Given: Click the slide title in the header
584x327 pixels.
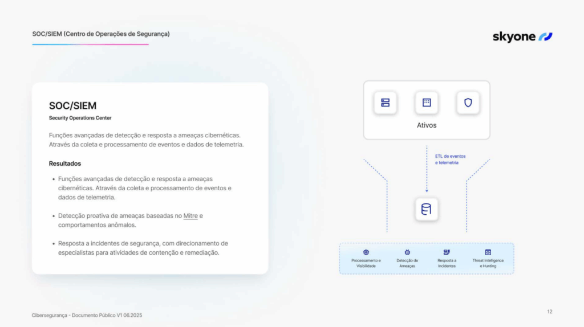Looking at the screenshot, I should 101,34.
